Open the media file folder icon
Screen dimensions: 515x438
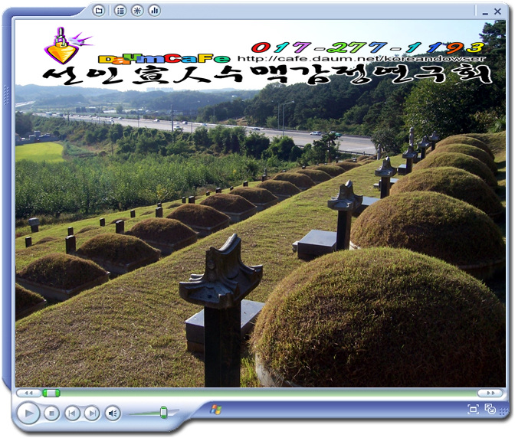click(x=99, y=11)
